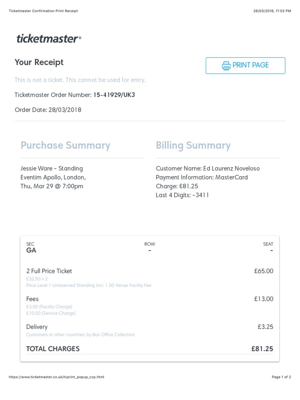Screen dimensions: 300x400
Task: Click the printer icon in Print Page
Action: (226, 66)
